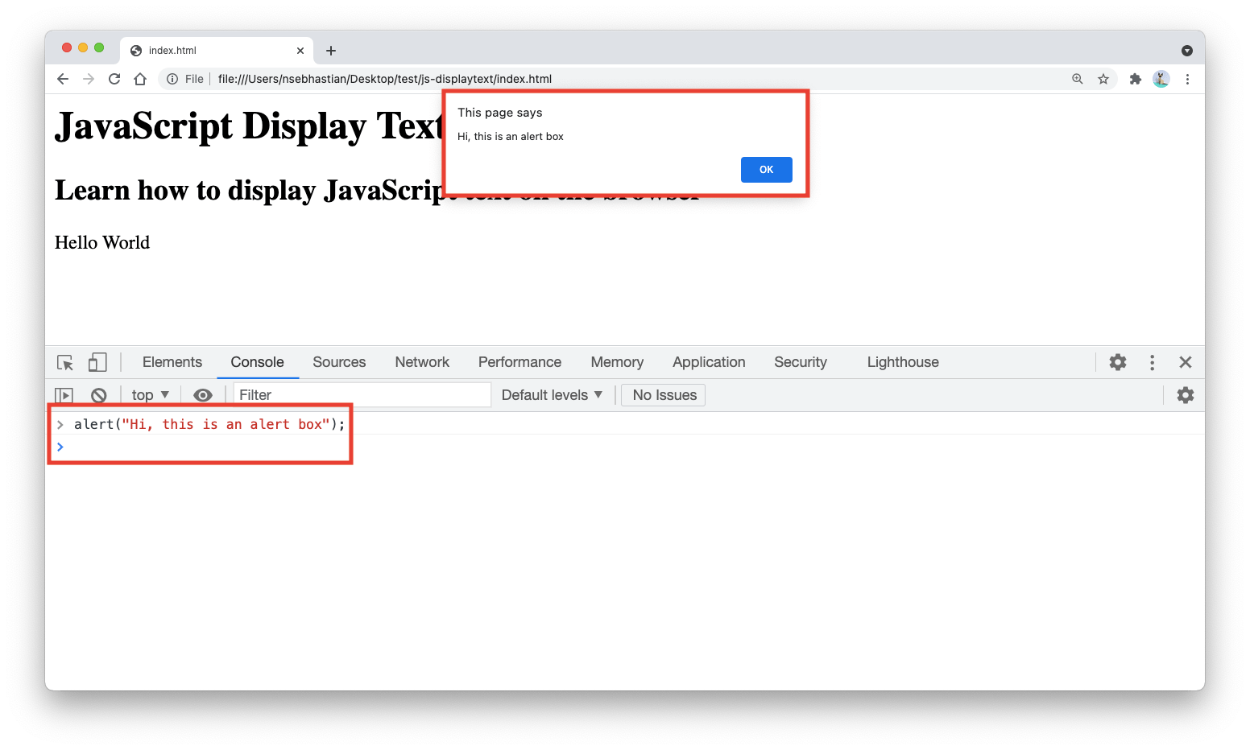The image size is (1250, 750).
Task: Toggle the device toolbar
Action: [x=97, y=362]
